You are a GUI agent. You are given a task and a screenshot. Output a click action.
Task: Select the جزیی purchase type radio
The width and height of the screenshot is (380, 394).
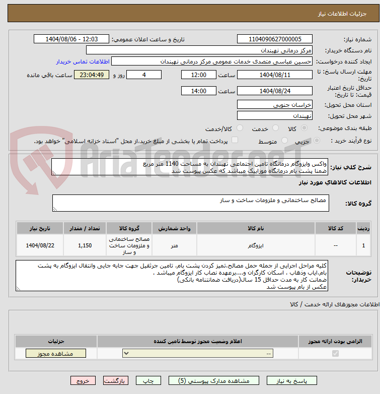317,141
